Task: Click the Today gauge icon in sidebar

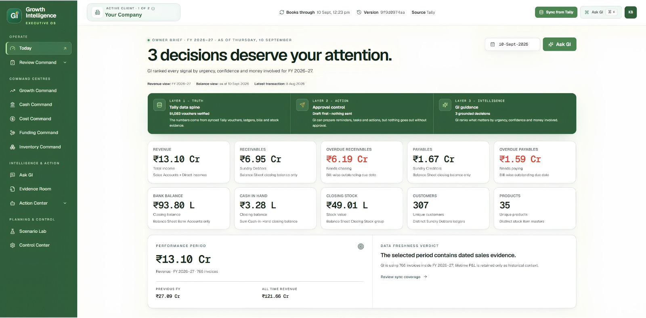Action: pos(13,48)
